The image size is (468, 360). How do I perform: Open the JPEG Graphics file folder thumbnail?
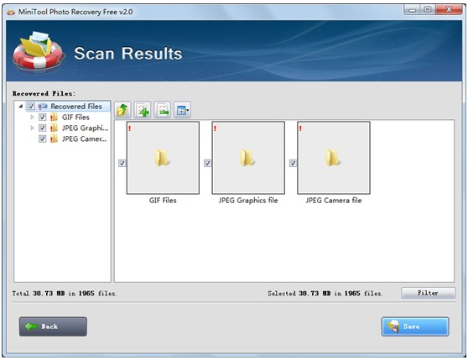(248, 158)
